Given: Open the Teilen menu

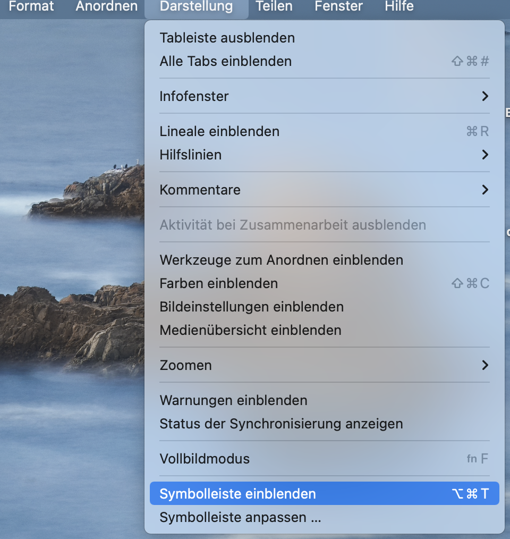Looking at the screenshot, I should pos(274,6).
